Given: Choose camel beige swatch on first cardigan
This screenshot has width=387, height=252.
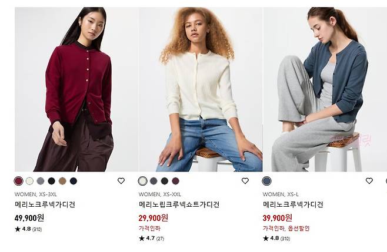Looking at the screenshot, I should [62, 181].
